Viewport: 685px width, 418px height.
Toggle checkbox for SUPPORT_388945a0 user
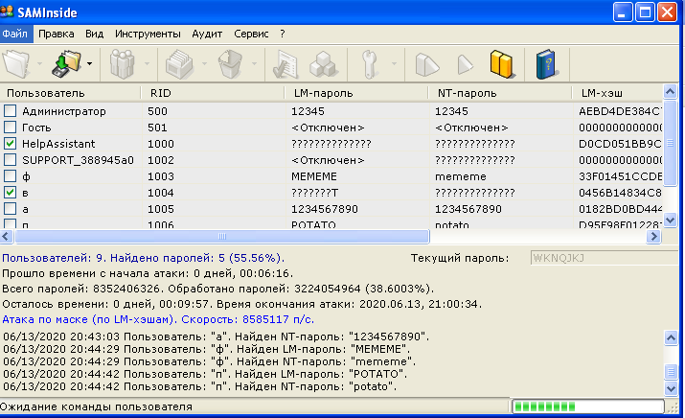point(10,160)
